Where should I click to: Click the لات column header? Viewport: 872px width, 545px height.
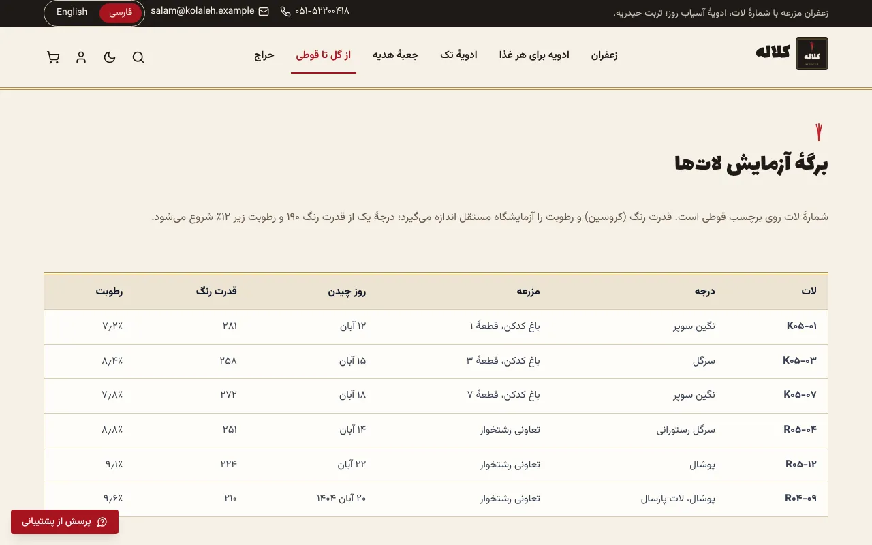pyautogui.click(x=809, y=292)
